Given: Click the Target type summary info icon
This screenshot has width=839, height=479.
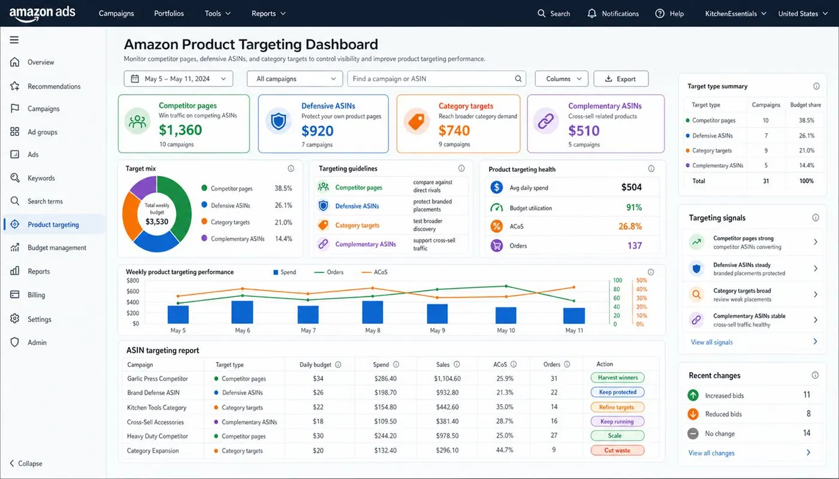Looking at the screenshot, I should (816, 86).
